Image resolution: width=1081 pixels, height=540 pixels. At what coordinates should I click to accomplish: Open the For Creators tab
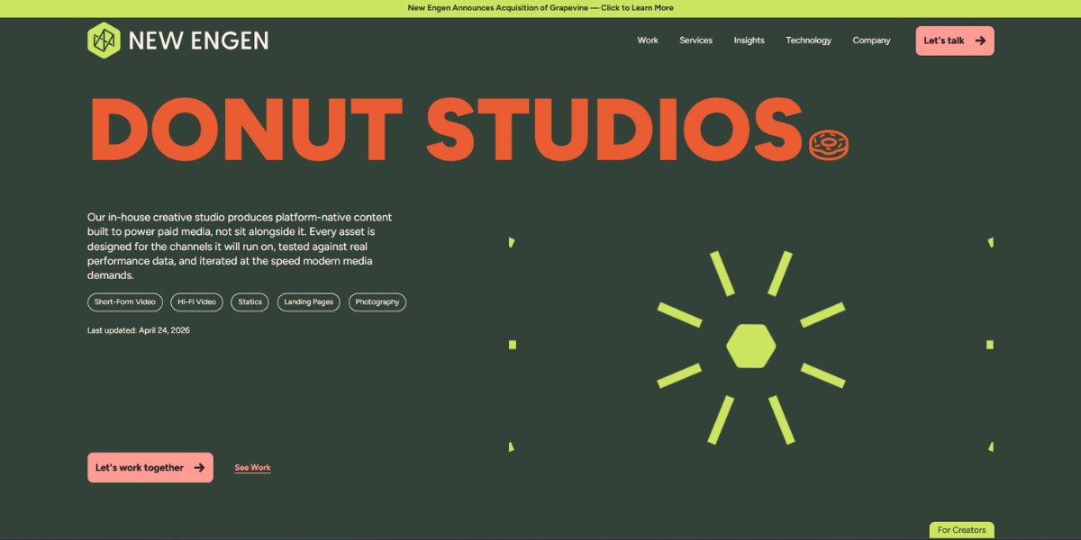click(x=961, y=530)
